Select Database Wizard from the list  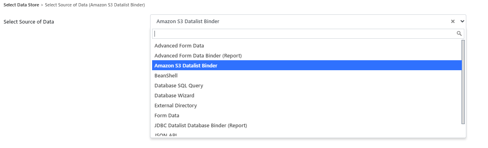pyautogui.click(x=307, y=95)
